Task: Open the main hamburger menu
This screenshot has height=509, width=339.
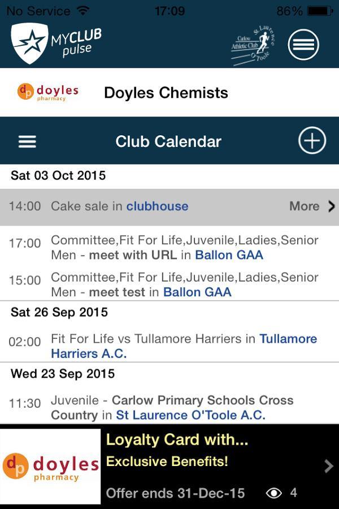Action: (x=303, y=44)
